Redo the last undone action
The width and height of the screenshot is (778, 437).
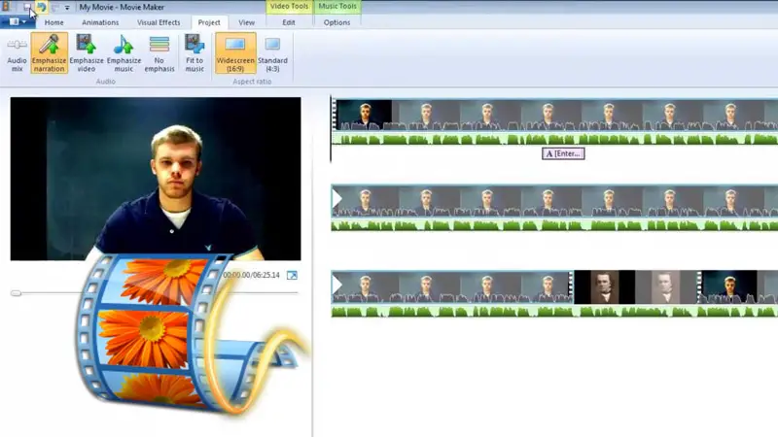(54, 7)
